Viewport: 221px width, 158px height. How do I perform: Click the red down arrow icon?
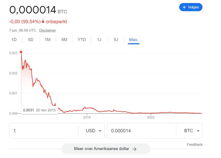click(x=43, y=21)
